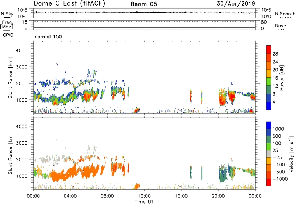Select the 16–20 dB yellow power swatch
Image resolution: width=295 pixels, height=204 pixels.
(269, 74)
